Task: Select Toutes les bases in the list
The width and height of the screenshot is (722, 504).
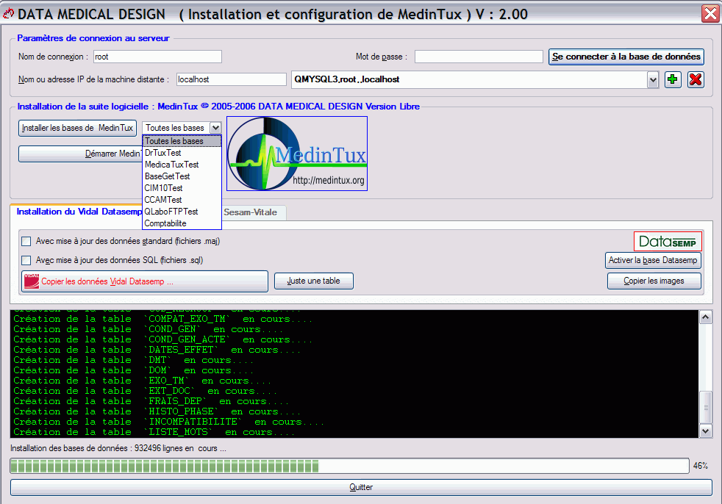Action: (182, 141)
